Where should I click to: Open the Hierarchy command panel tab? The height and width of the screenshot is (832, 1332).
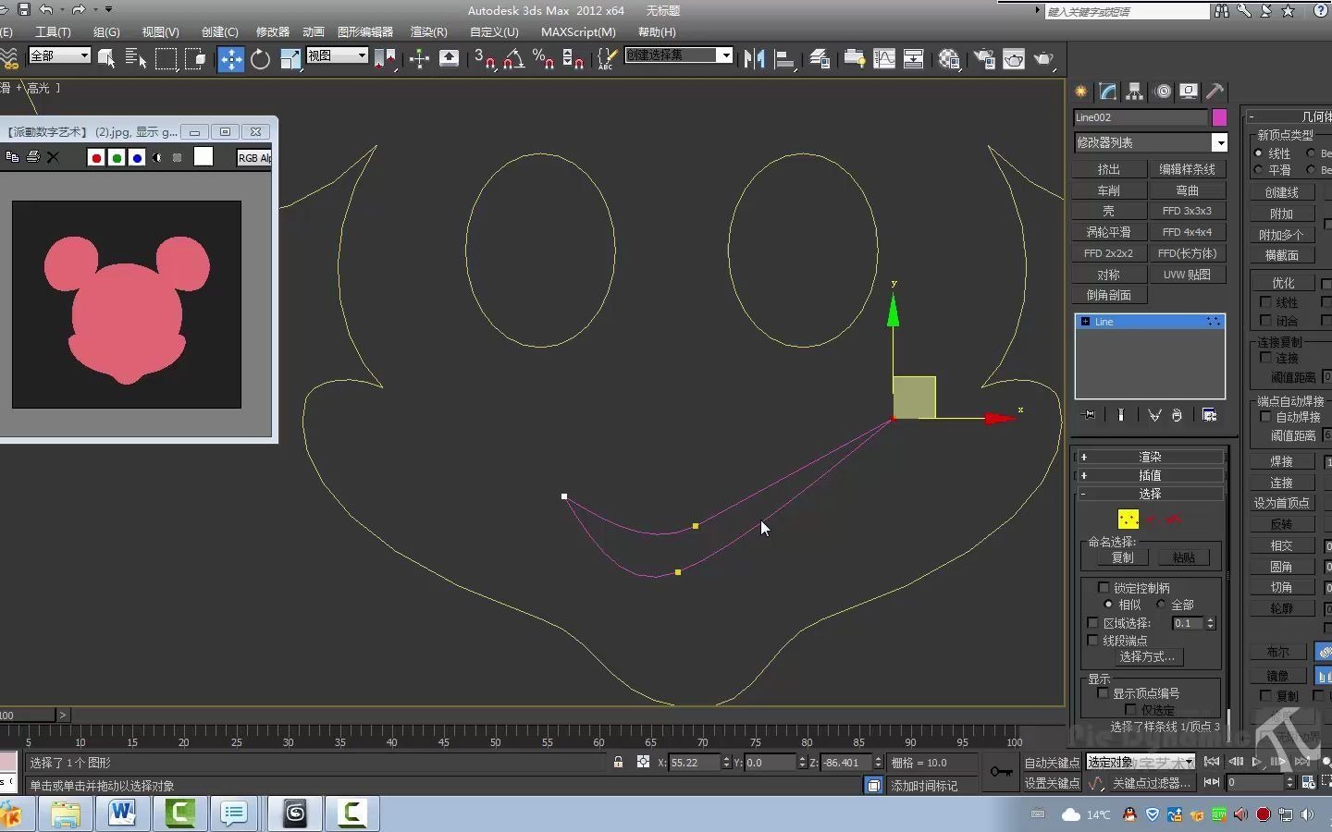coord(1135,92)
